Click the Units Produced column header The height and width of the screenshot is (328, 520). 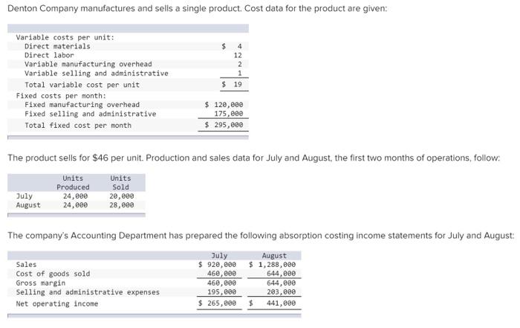[x=73, y=183]
